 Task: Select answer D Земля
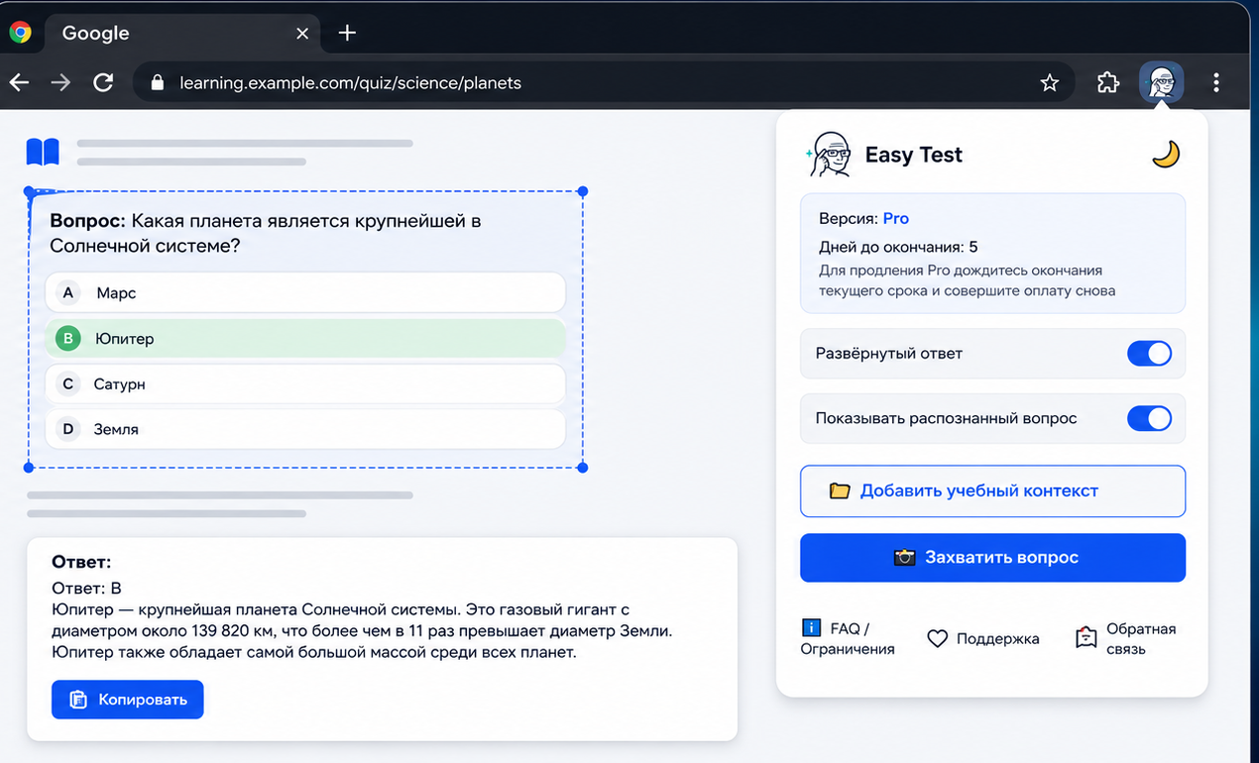pyautogui.click(x=305, y=430)
